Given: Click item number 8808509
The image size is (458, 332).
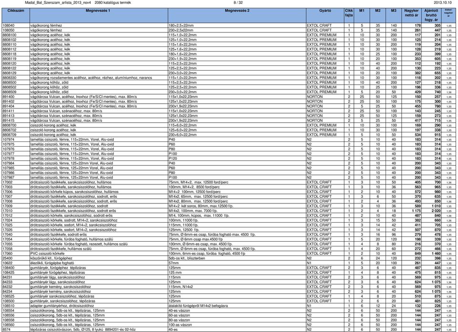Looking at the screenshot, I should click(10, 92).
